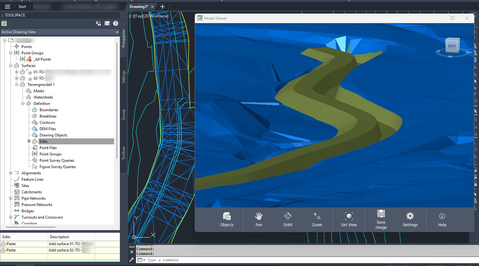Viewport: 479px width, 266px height.
Task: Click the Set View button in Model Viewer
Action: coord(349,219)
